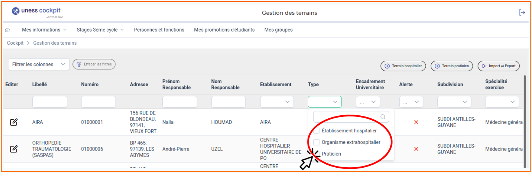Click the Terrain hospitalier button

click(403, 66)
